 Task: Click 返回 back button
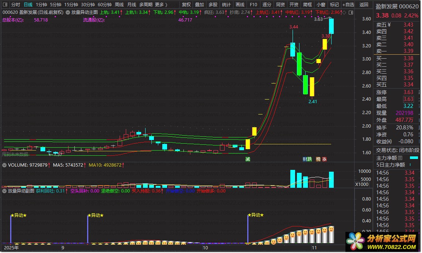[x=364, y=5]
